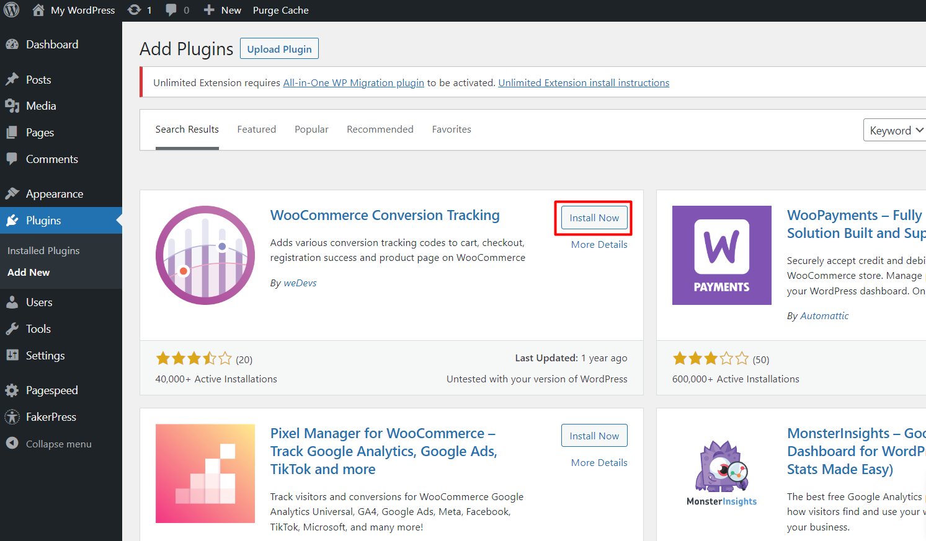Click the updates refresh icon
Screen dimensions: 926x541
pos(134,10)
